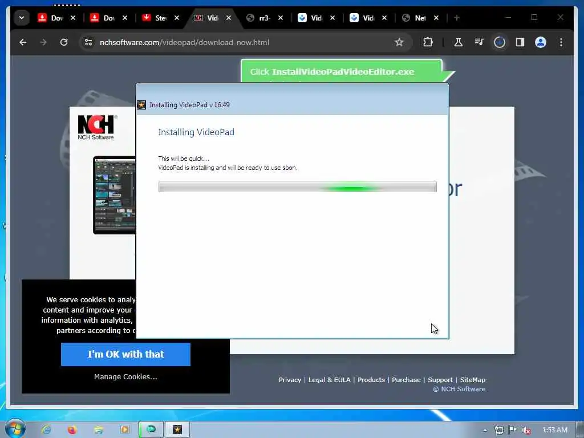
Task: Open the Windows Start menu
Action: 15,429
